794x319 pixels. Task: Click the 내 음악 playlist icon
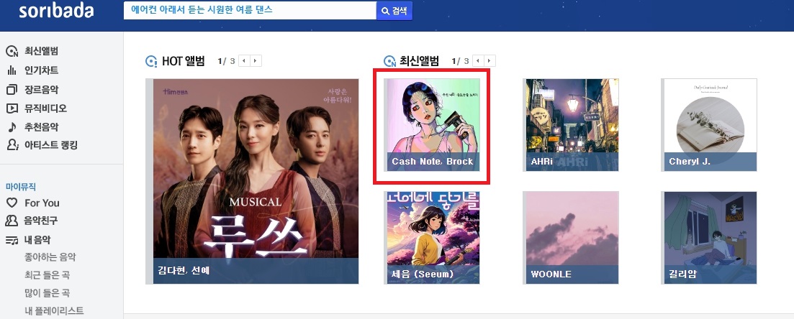pyautogui.click(x=12, y=240)
